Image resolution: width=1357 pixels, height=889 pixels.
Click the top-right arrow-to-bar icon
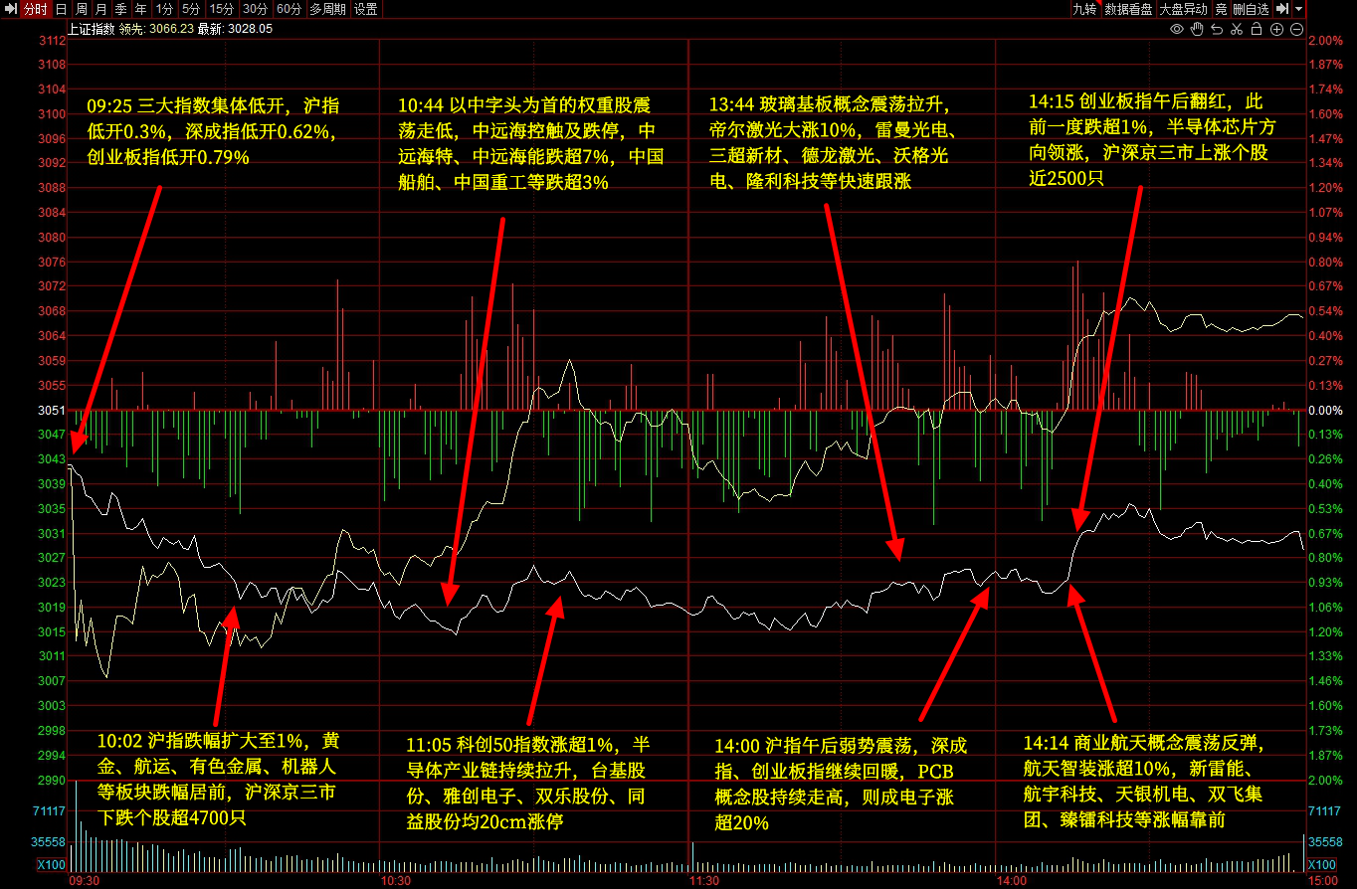coord(1283,9)
